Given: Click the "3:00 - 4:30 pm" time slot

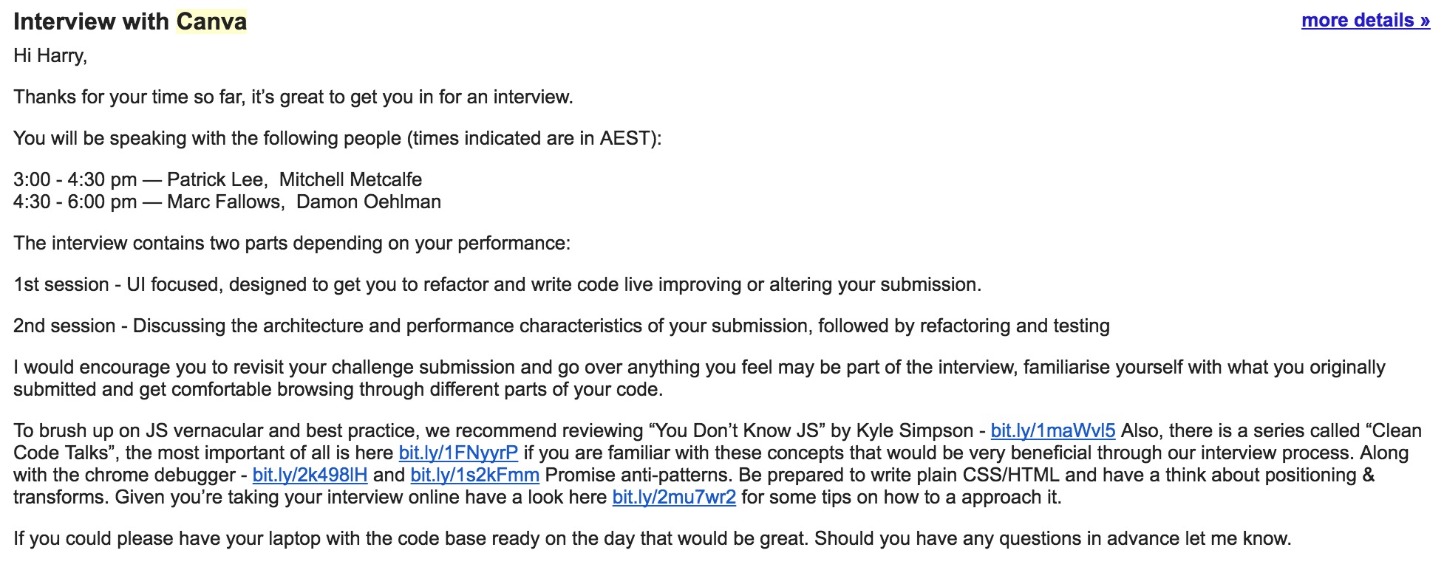Looking at the screenshot, I should (75, 180).
